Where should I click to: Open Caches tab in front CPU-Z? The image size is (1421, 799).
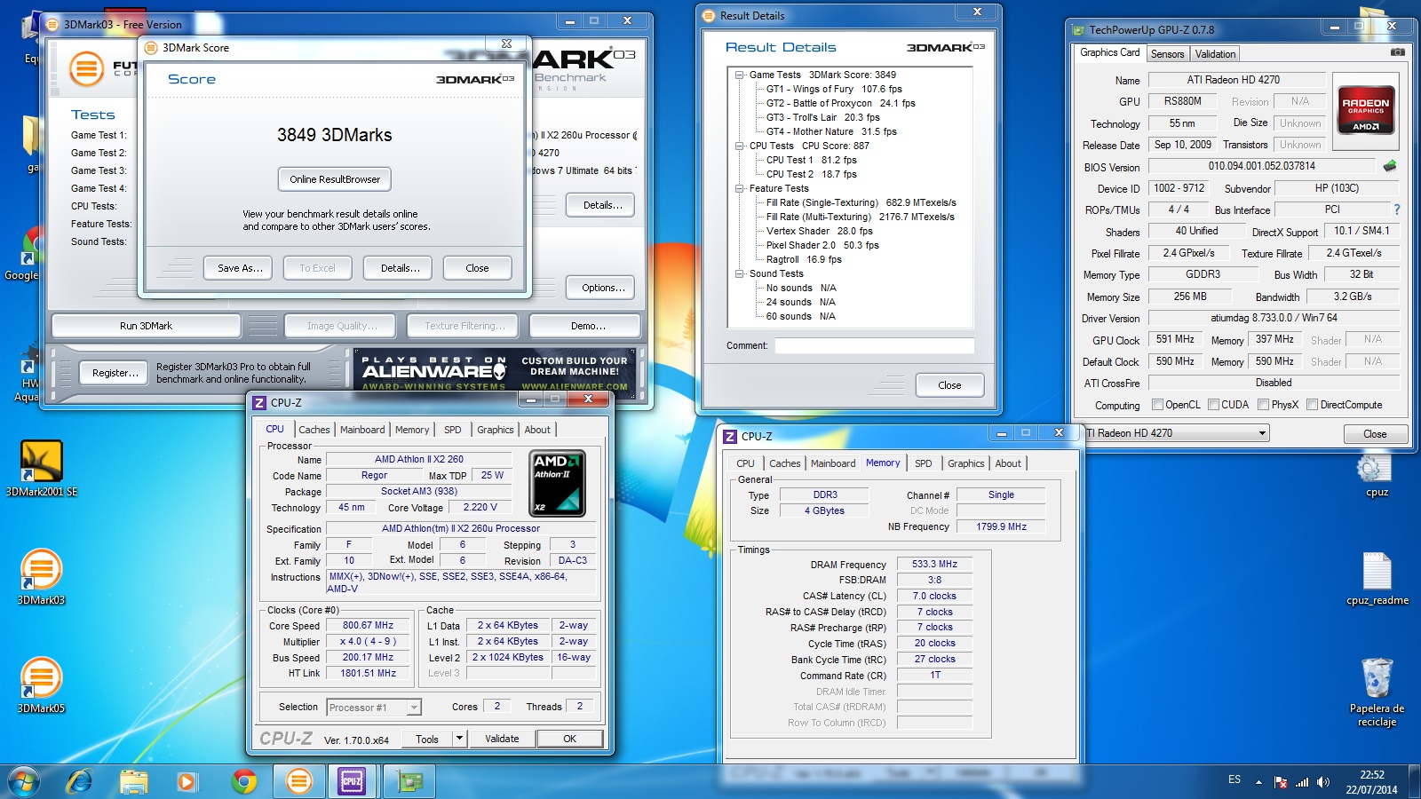click(x=314, y=430)
